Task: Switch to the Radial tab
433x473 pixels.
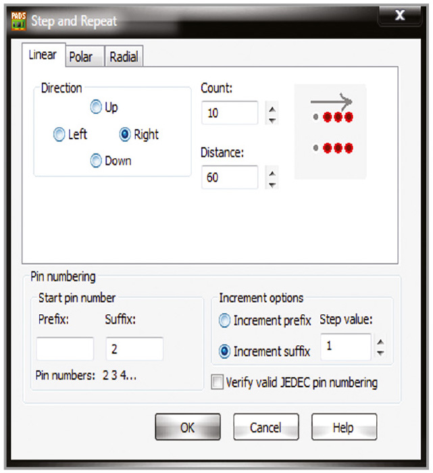Action: point(124,57)
